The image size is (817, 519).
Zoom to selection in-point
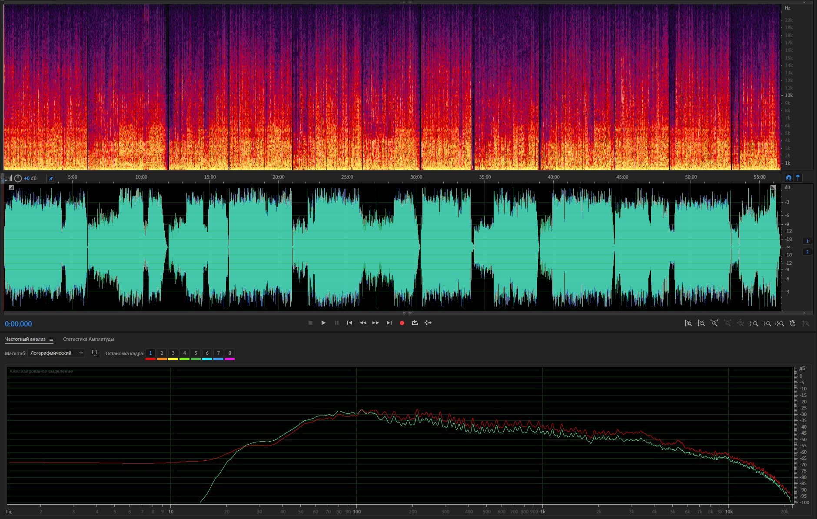[x=754, y=323]
